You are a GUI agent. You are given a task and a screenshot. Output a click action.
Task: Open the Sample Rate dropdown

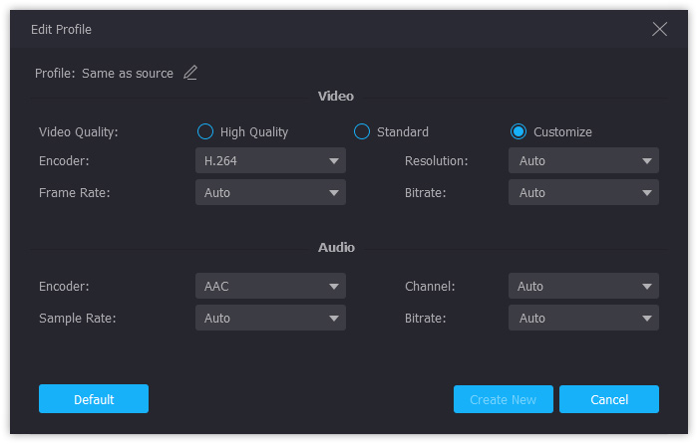tap(270, 318)
